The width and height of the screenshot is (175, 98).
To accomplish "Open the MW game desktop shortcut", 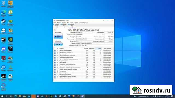I will (4, 78).
